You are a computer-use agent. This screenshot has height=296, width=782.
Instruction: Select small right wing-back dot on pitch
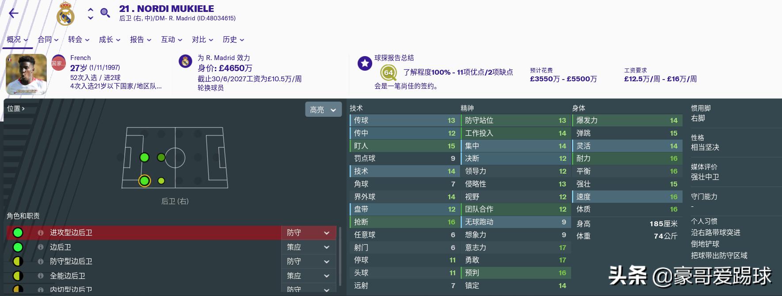tap(161, 181)
